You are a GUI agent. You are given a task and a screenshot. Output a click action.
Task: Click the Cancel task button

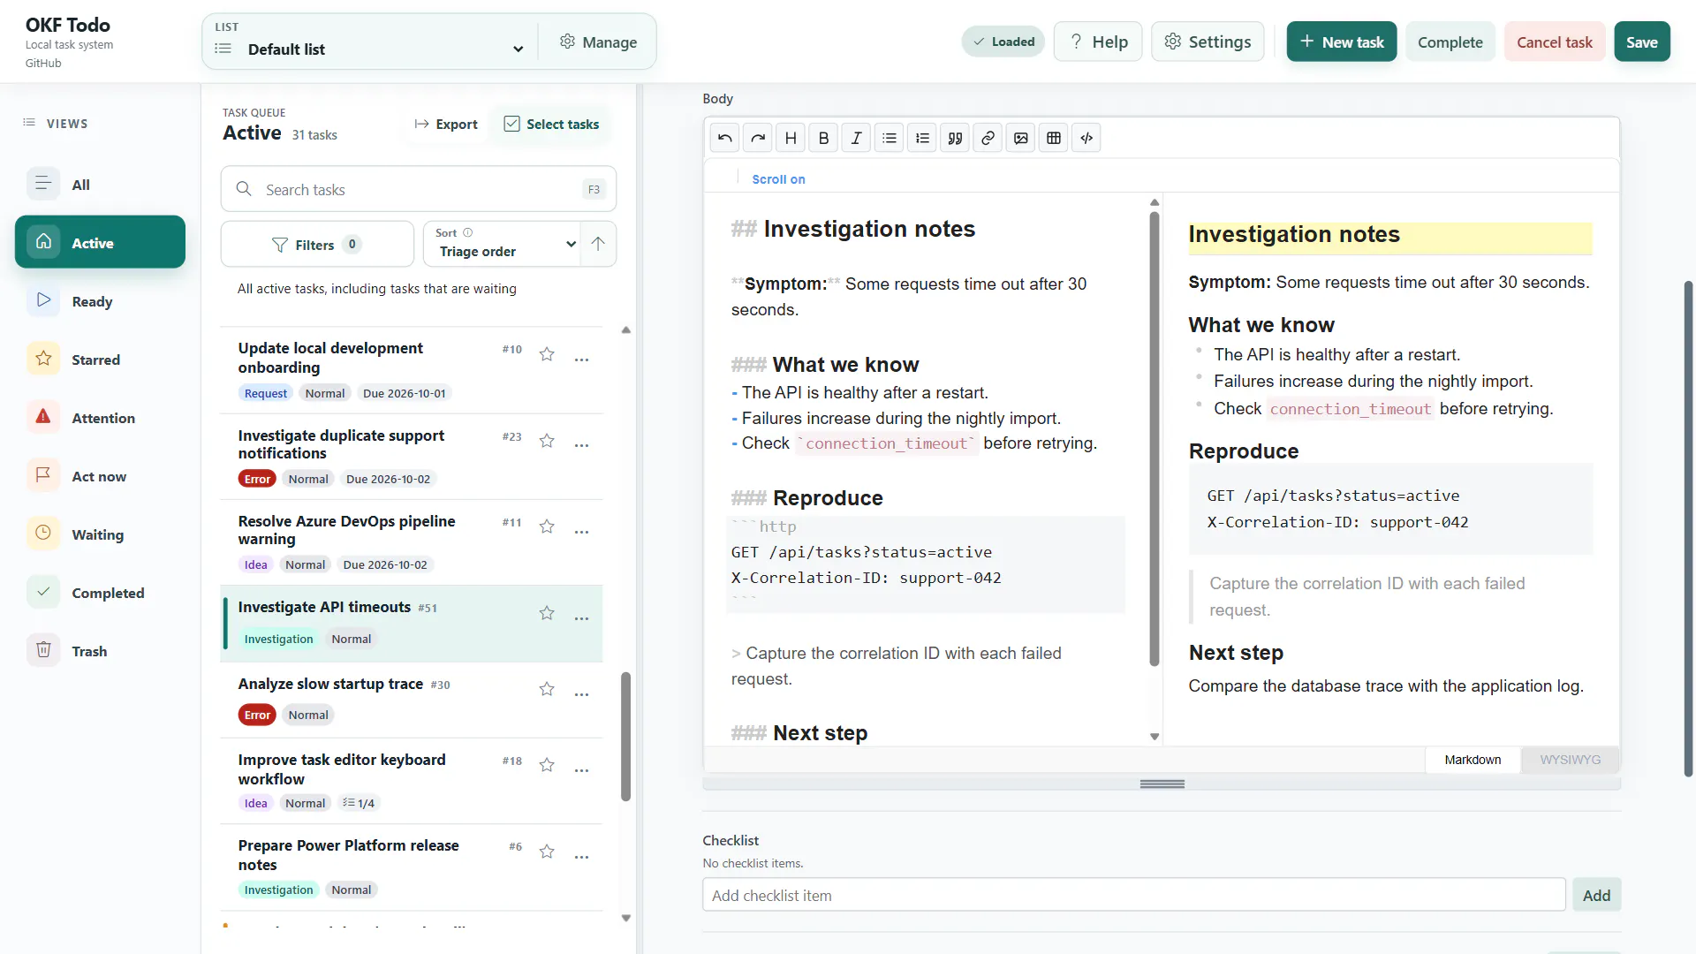coord(1554,42)
